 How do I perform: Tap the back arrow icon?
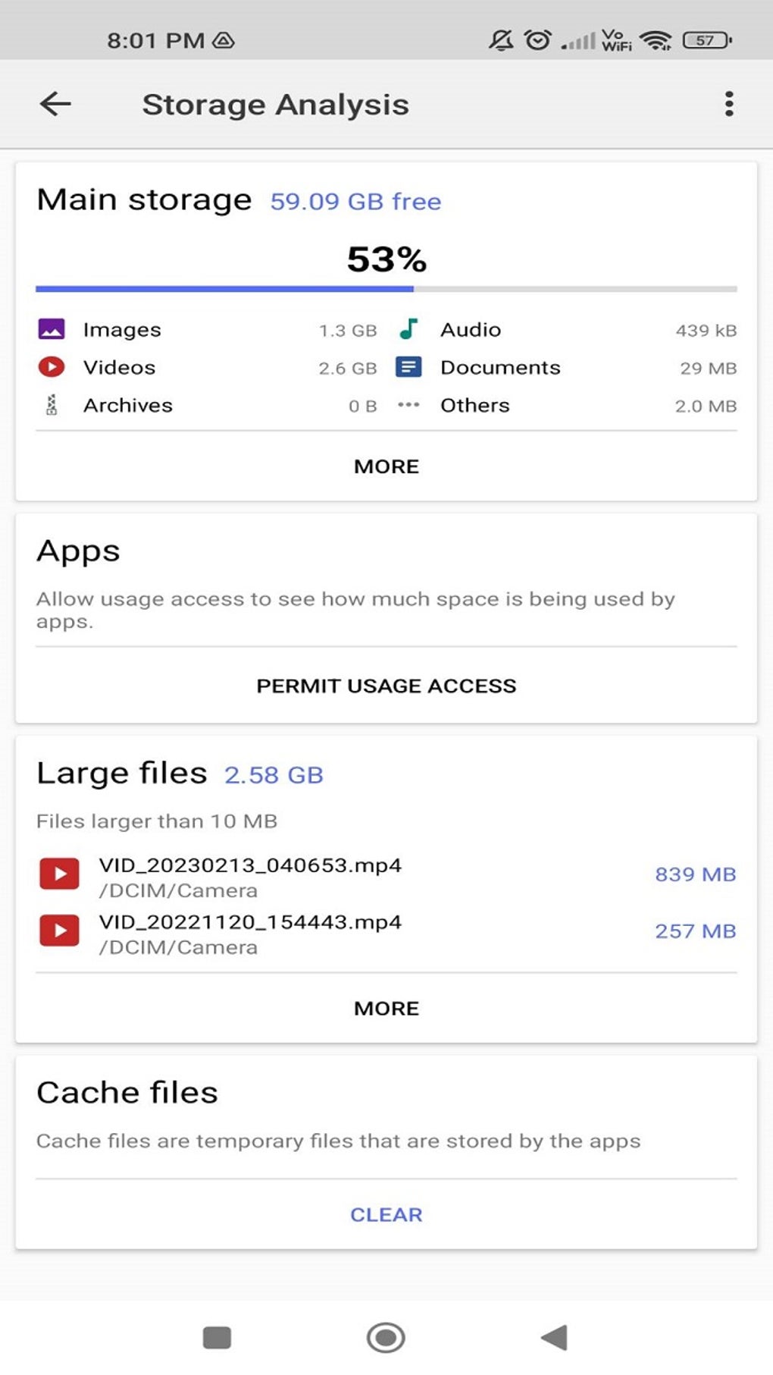tap(55, 104)
